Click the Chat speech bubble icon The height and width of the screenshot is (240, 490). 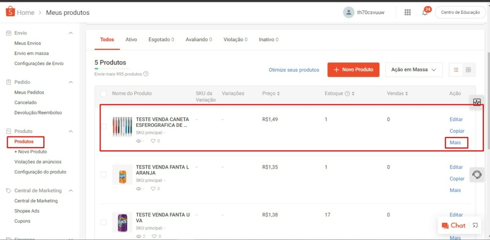(x=445, y=226)
